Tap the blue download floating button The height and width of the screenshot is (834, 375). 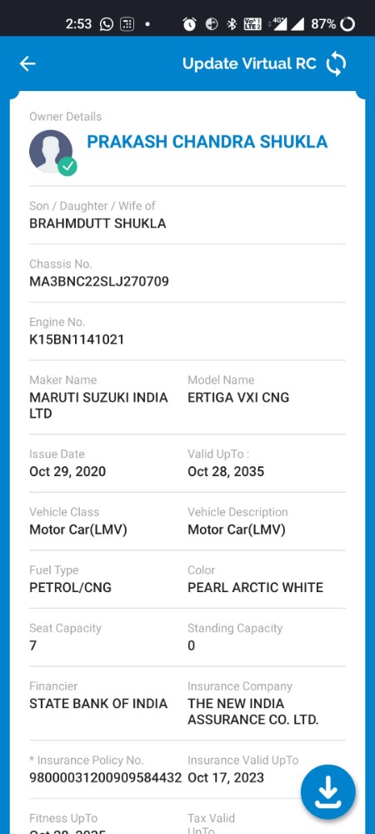[327, 792]
